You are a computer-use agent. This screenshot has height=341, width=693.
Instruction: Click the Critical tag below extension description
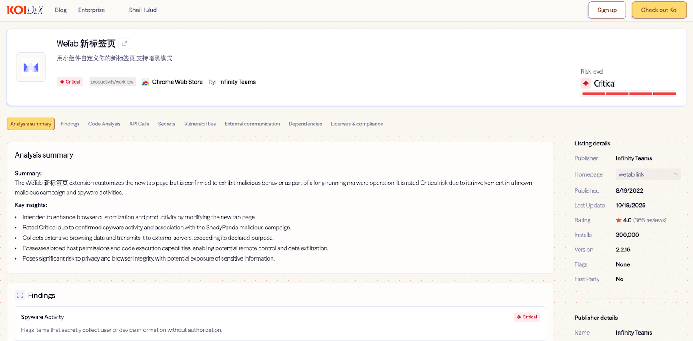70,82
